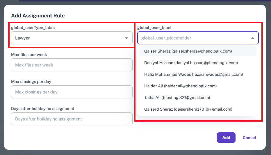Click the Max files per week label
The height and width of the screenshot is (155, 271).
coord(29,55)
